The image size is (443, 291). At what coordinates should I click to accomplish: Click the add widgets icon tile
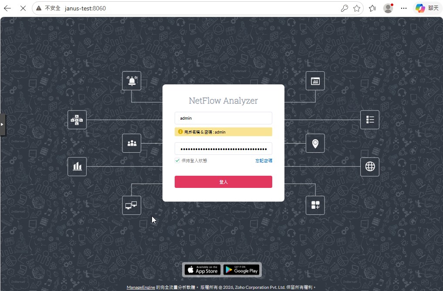point(315,205)
